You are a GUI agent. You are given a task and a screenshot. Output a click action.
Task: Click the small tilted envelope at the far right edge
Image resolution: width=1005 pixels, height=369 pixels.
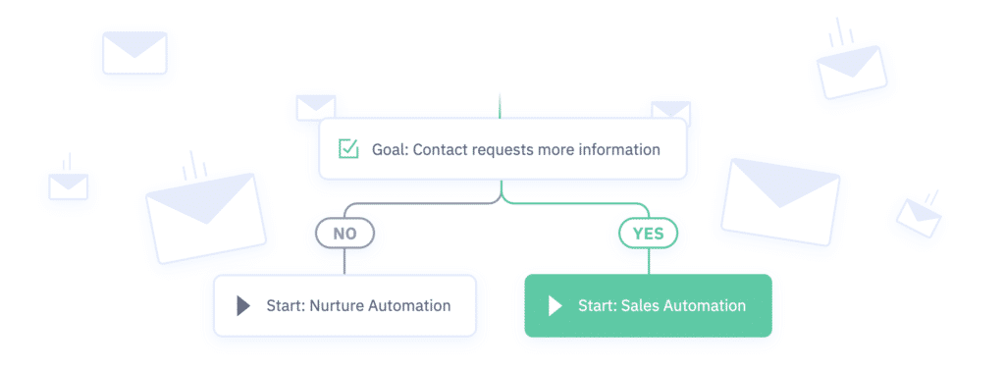click(x=919, y=218)
